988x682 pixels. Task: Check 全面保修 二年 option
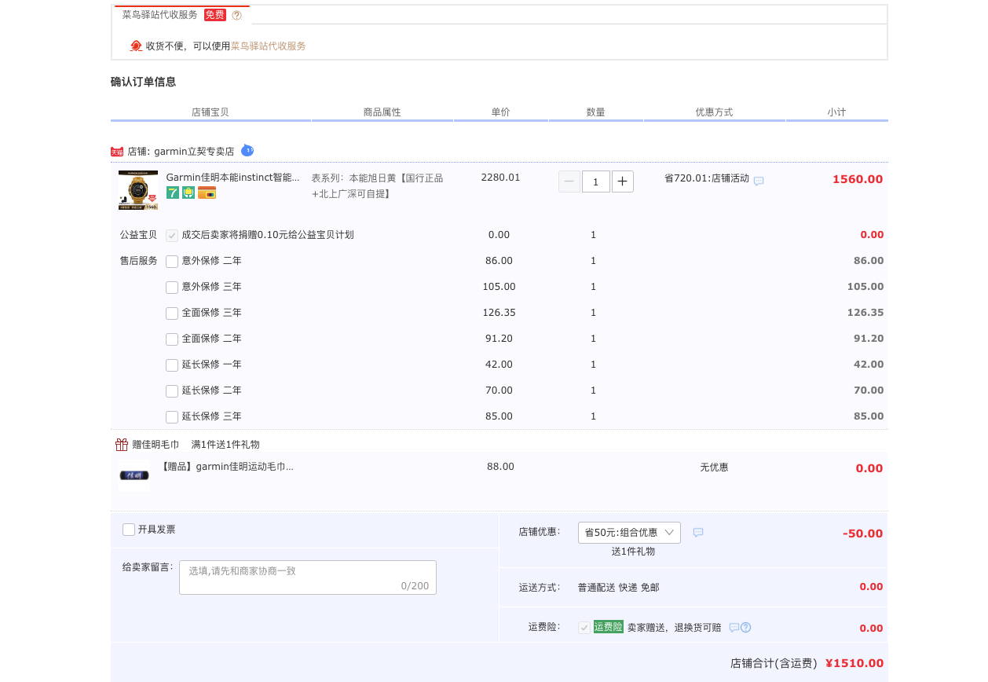point(172,339)
